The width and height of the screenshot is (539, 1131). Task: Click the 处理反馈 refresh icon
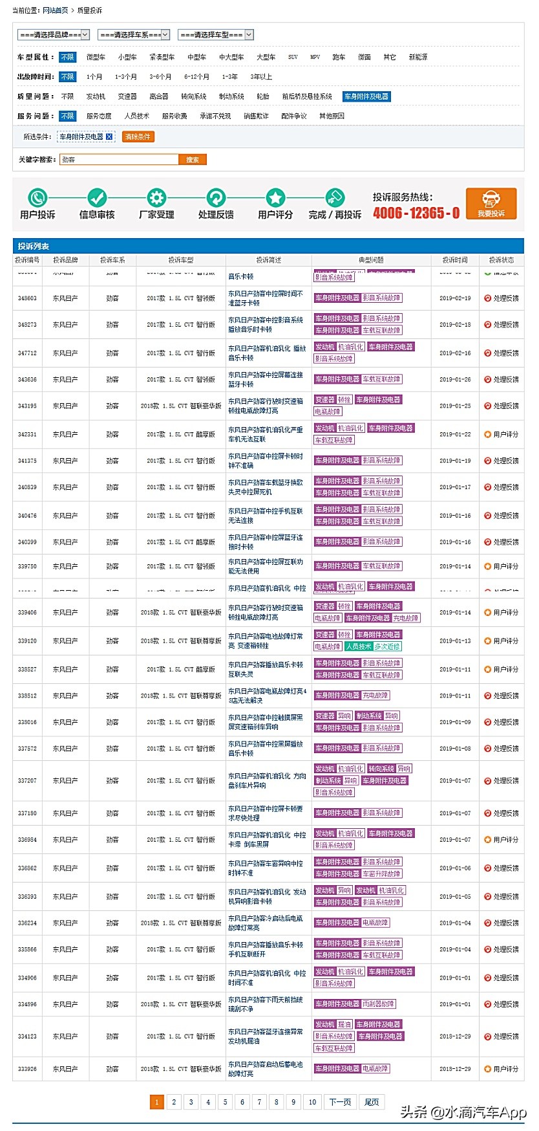click(216, 197)
